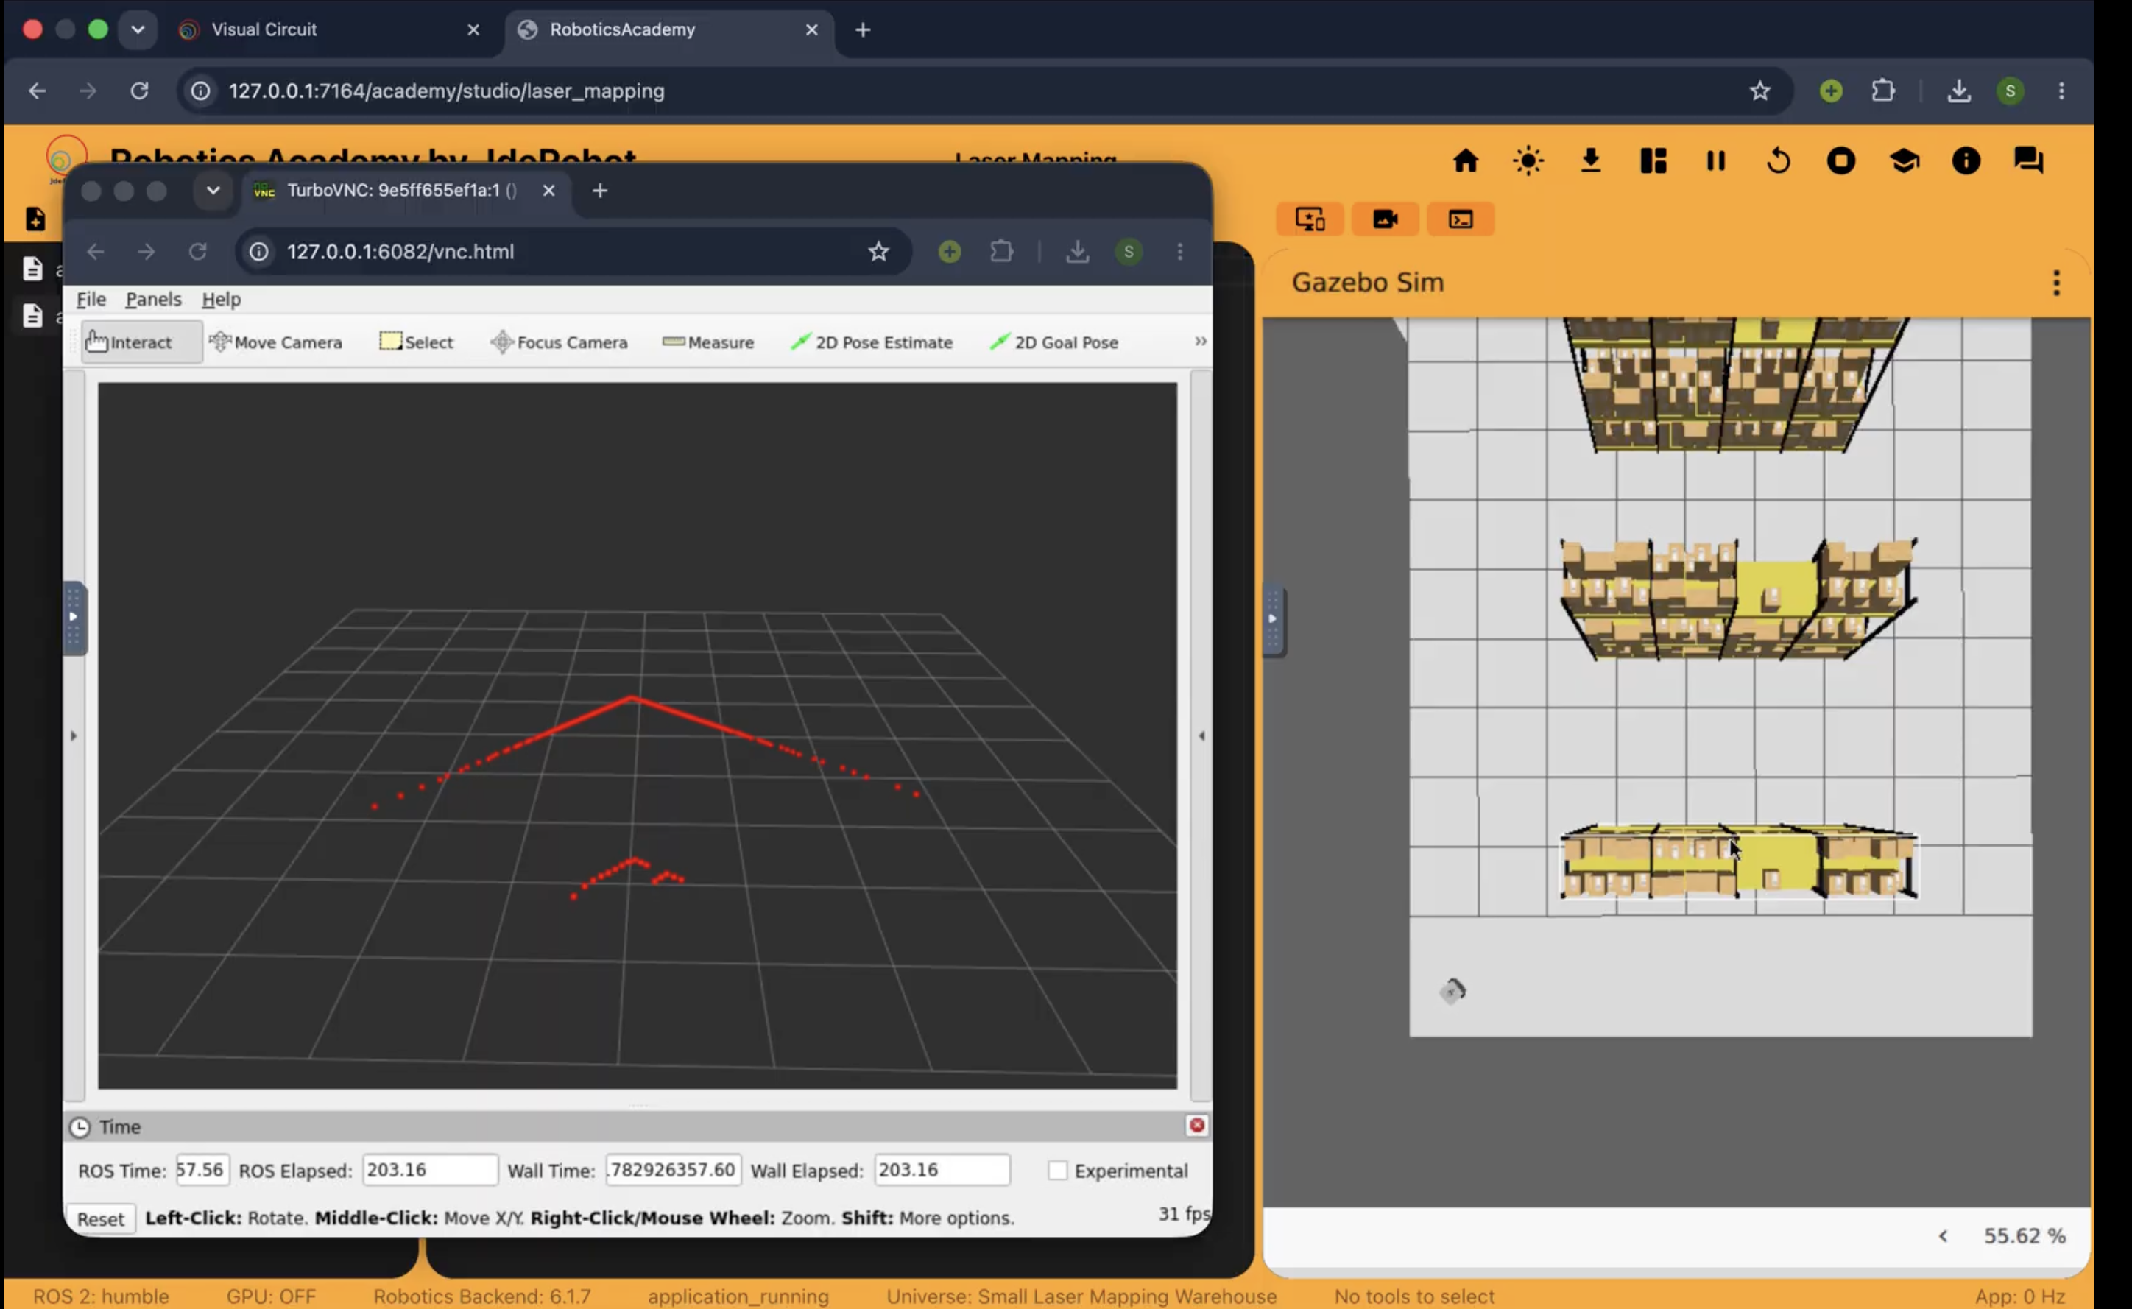
Task: Open tab search dropdown in the main browser
Action: 138,29
